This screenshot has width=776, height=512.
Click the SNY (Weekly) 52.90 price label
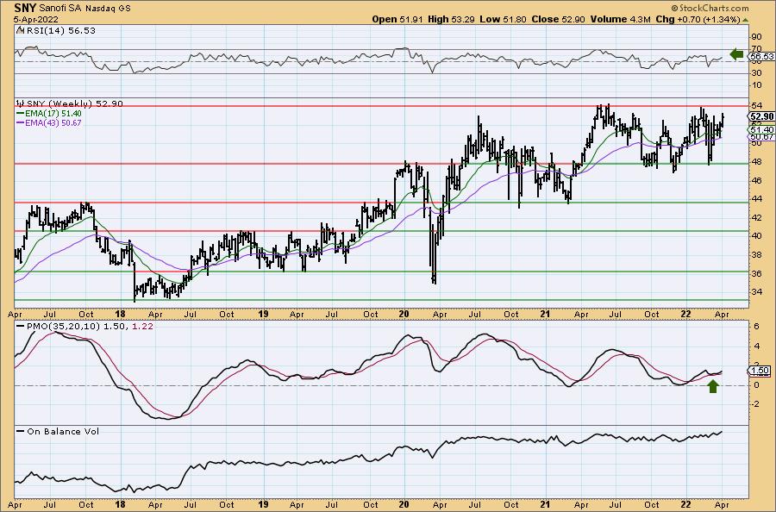tap(75, 104)
